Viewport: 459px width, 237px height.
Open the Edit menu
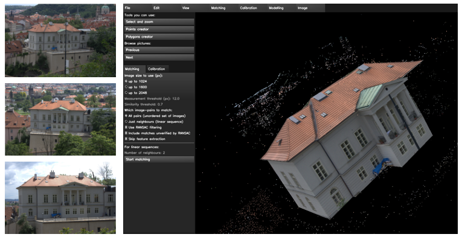[x=156, y=8]
